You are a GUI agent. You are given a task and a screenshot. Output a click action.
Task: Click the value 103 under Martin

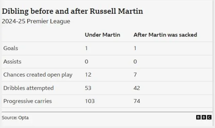pos(90,101)
